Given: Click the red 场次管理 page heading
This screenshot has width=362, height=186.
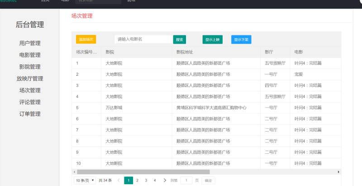Looking at the screenshot, I should tap(82, 16).
